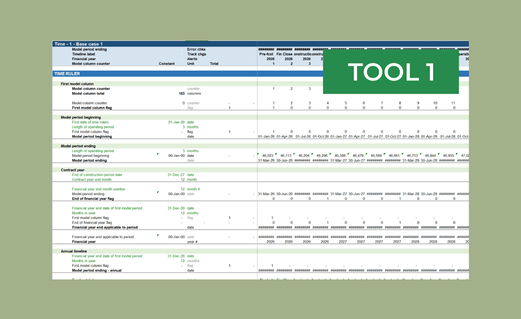Select column counter value '10'
Viewport: 521px width, 319px height.
436,103
